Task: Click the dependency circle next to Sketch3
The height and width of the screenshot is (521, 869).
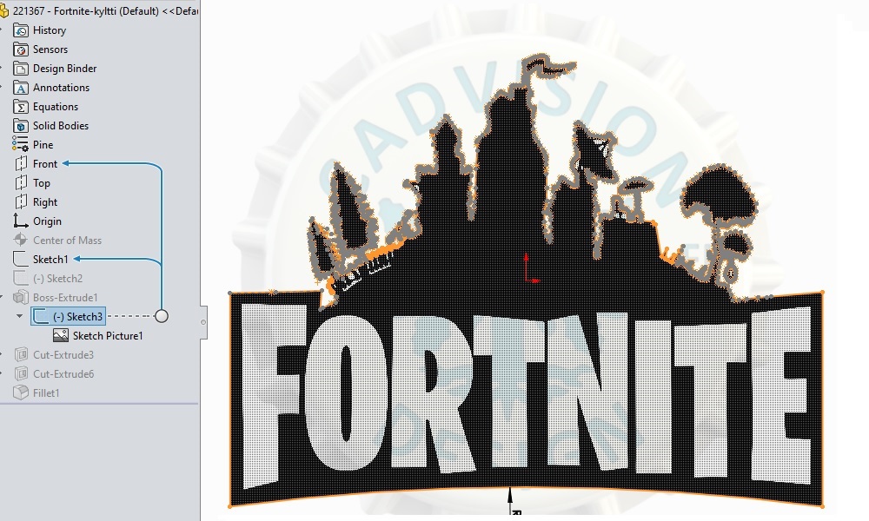Action: 162,316
